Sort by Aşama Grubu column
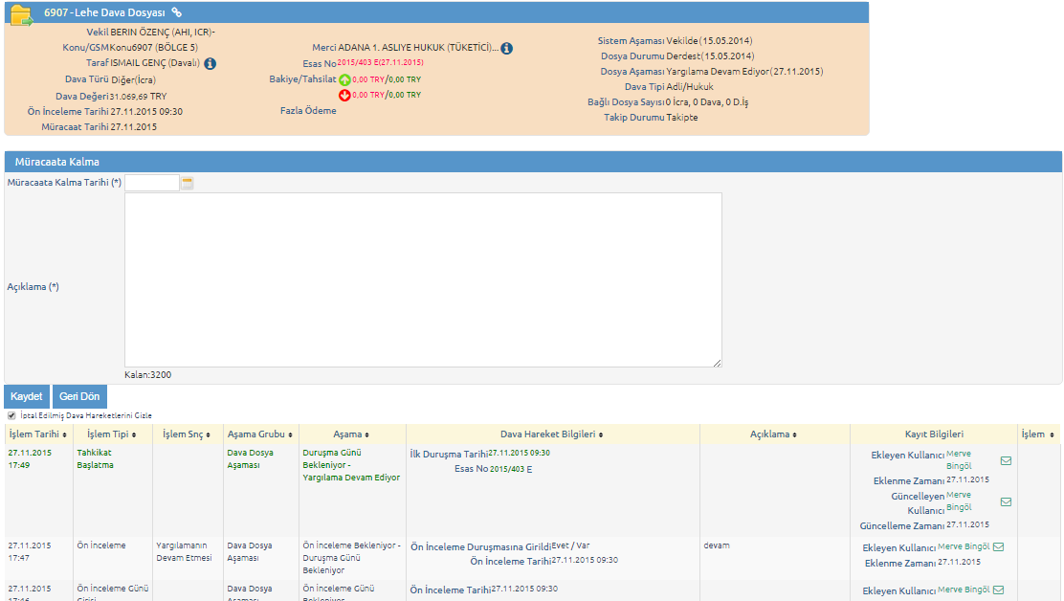This screenshot has width=1064, height=601. click(260, 434)
